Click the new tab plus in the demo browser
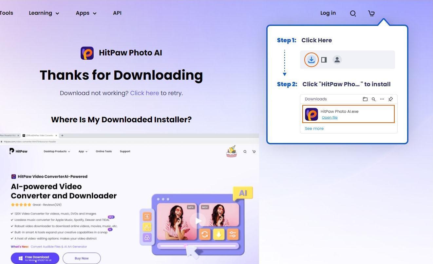The width and height of the screenshot is (433, 264). 62,135
